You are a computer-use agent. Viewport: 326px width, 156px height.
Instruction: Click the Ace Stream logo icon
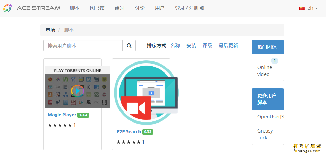coord(8,8)
